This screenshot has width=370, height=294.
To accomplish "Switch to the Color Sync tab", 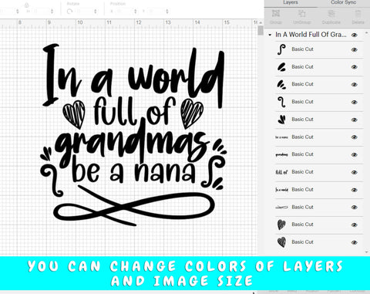I will coord(343,2).
